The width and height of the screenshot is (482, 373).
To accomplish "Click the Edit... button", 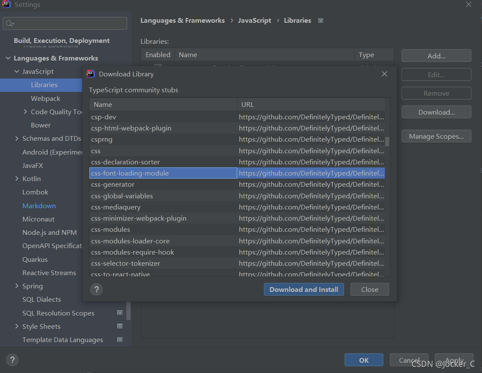I will coord(436,75).
